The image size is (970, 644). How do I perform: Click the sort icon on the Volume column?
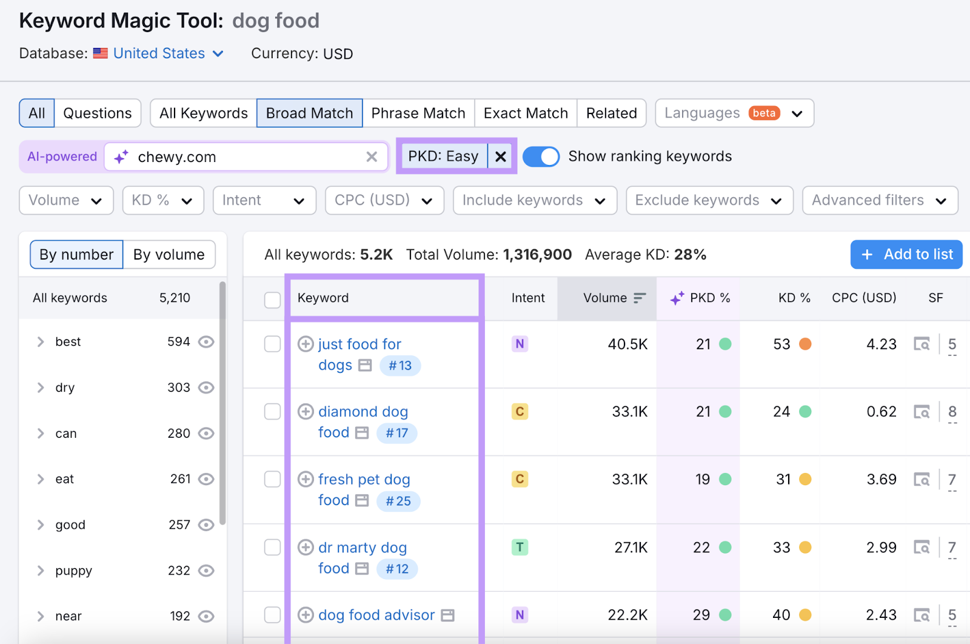(x=640, y=298)
